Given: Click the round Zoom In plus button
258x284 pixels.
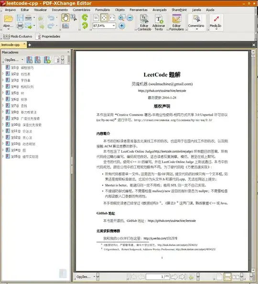Looking at the screenshot, I should click(122, 26).
